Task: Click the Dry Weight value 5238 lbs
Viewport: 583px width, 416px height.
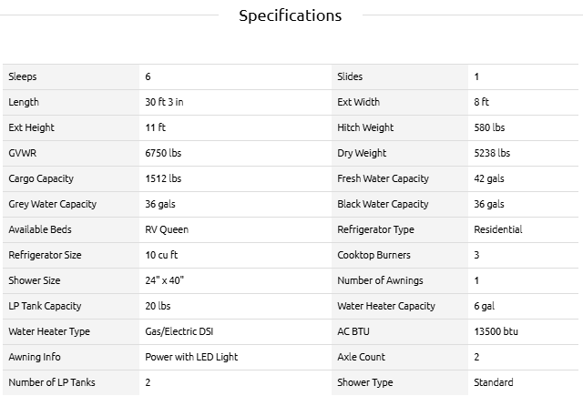Action: [492, 154]
